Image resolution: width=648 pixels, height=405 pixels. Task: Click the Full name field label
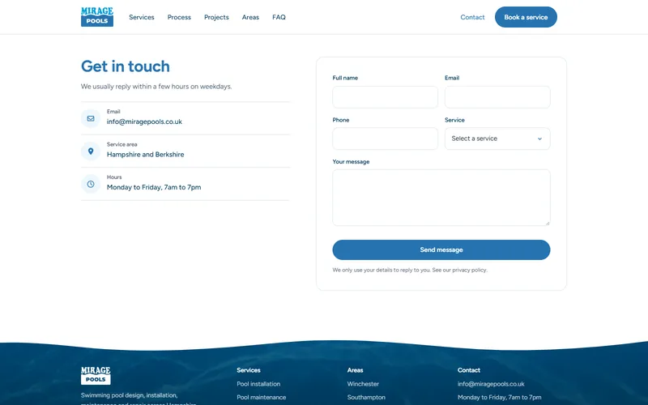pos(345,78)
